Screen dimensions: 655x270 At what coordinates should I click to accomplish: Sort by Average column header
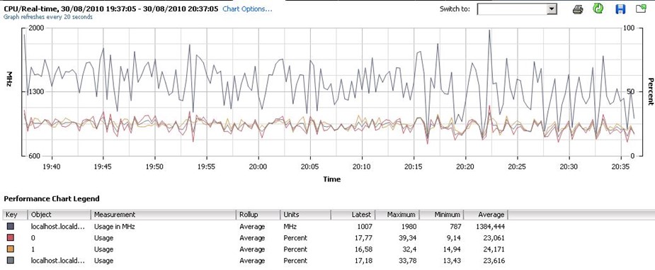486,215
